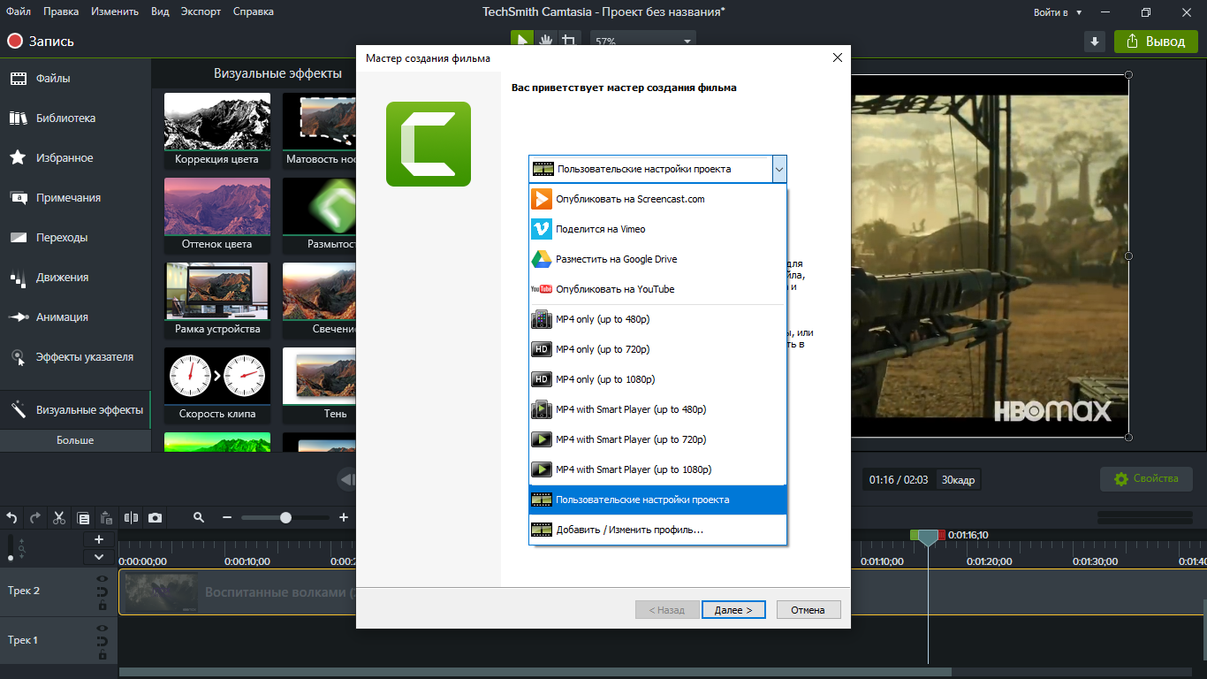Click the download arrow icon beside Вывод
The height and width of the screenshot is (679, 1207).
point(1095,42)
